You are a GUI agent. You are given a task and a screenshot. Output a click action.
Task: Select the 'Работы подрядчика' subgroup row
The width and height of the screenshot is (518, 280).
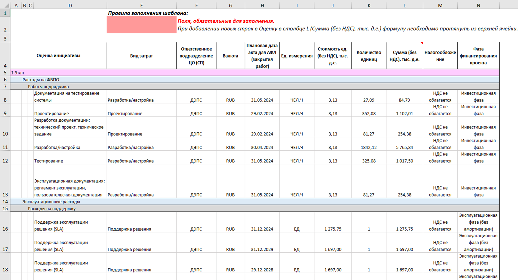(48, 87)
